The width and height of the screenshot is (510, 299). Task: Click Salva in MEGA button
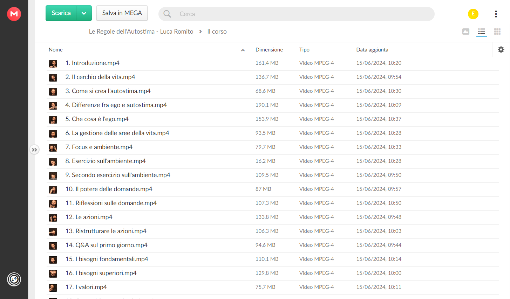[x=122, y=13]
